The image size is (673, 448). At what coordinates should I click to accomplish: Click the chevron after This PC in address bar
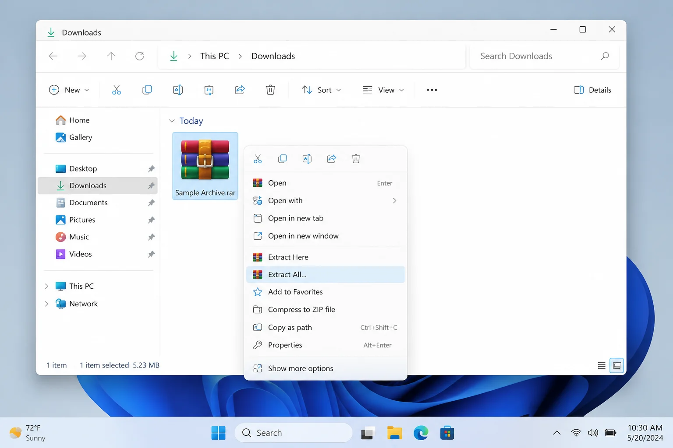[240, 56]
